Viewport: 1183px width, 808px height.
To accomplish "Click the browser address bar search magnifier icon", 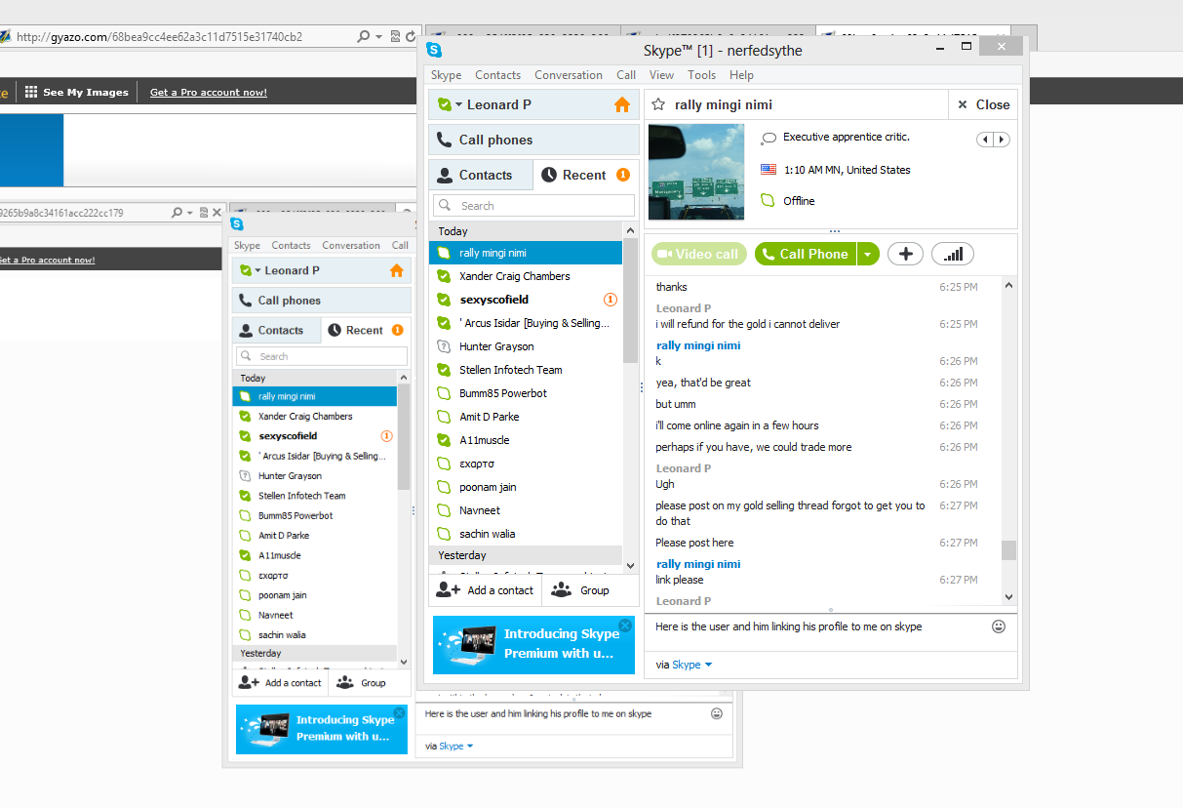I will point(363,37).
